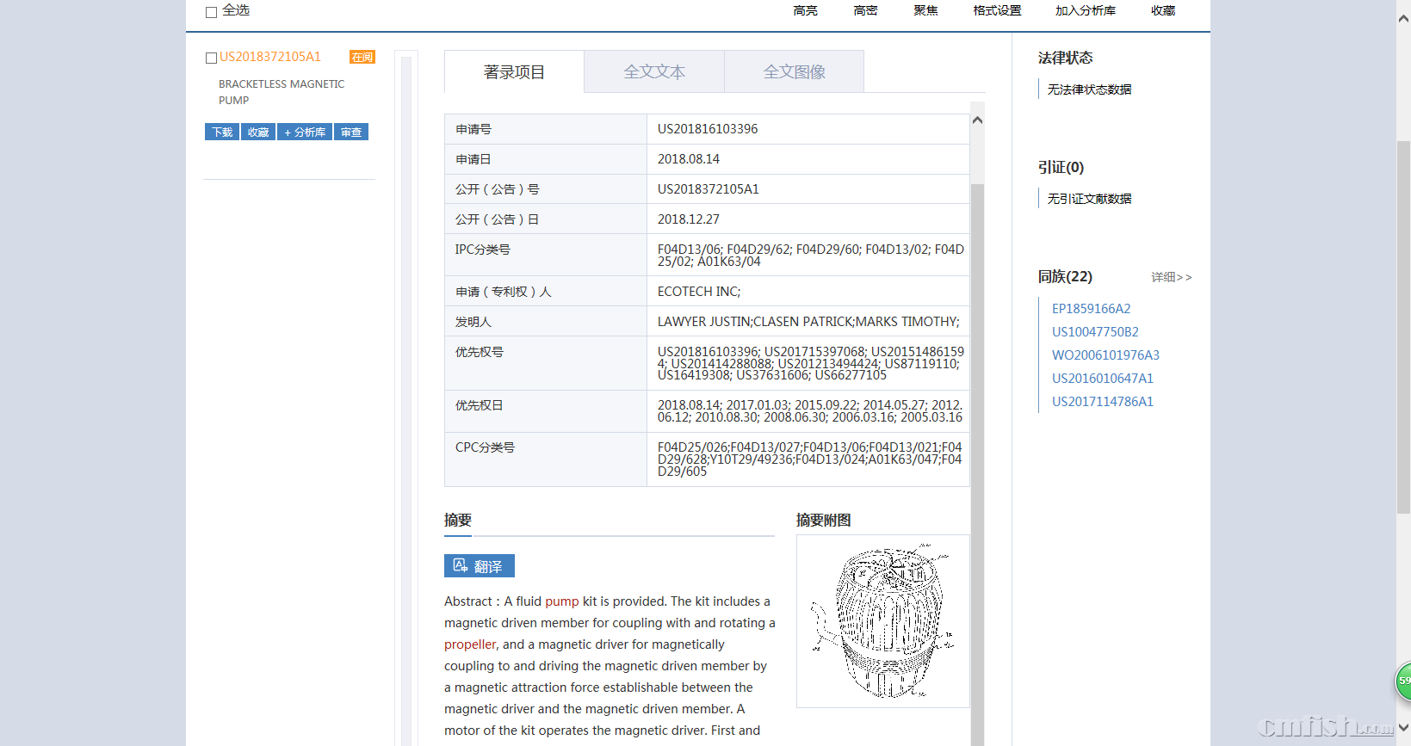Click the page scrollbar down arrow
This screenshot has width=1411, height=746.
[x=1403, y=728]
